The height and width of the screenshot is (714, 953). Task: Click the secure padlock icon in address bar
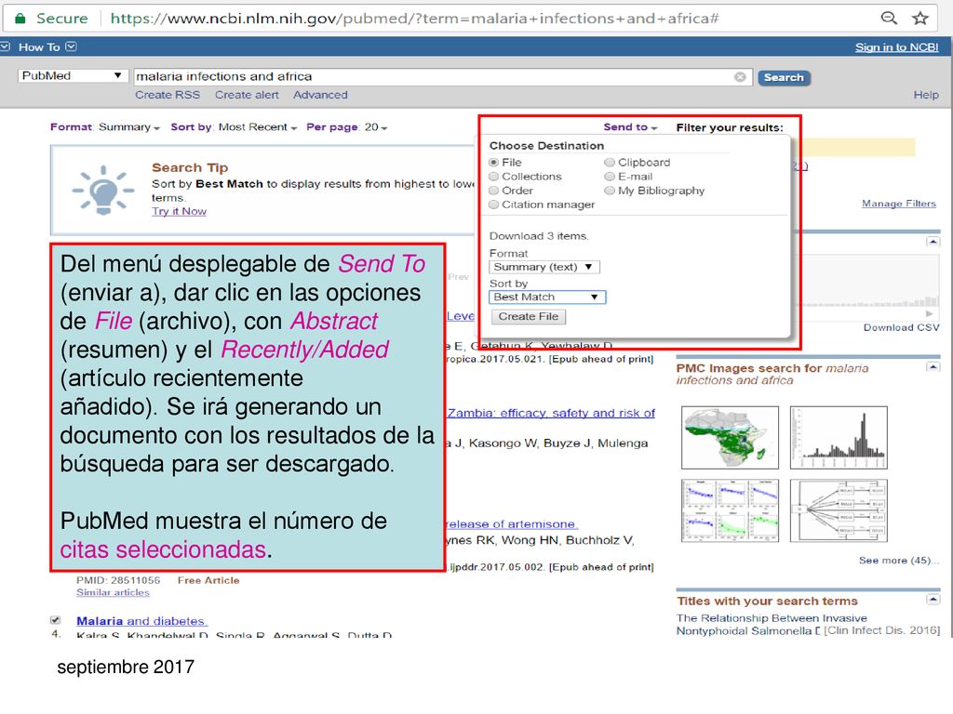[x=20, y=19]
